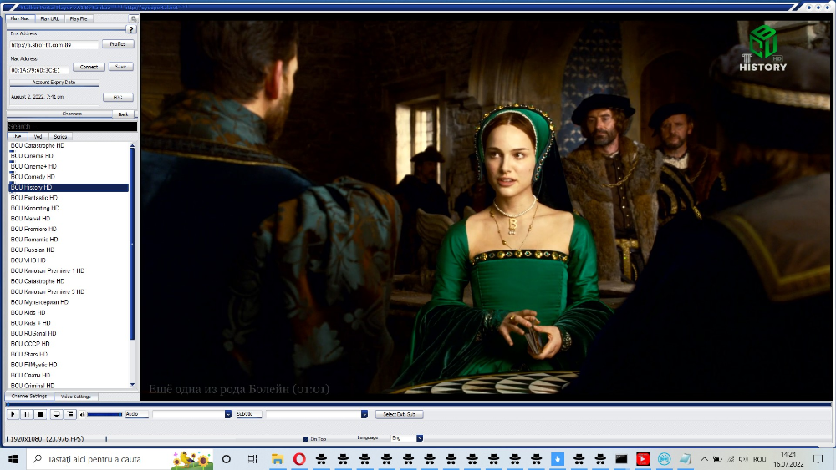Click the Select Ext. Sub button
The width and height of the screenshot is (836, 470).
pyautogui.click(x=400, y=414)
